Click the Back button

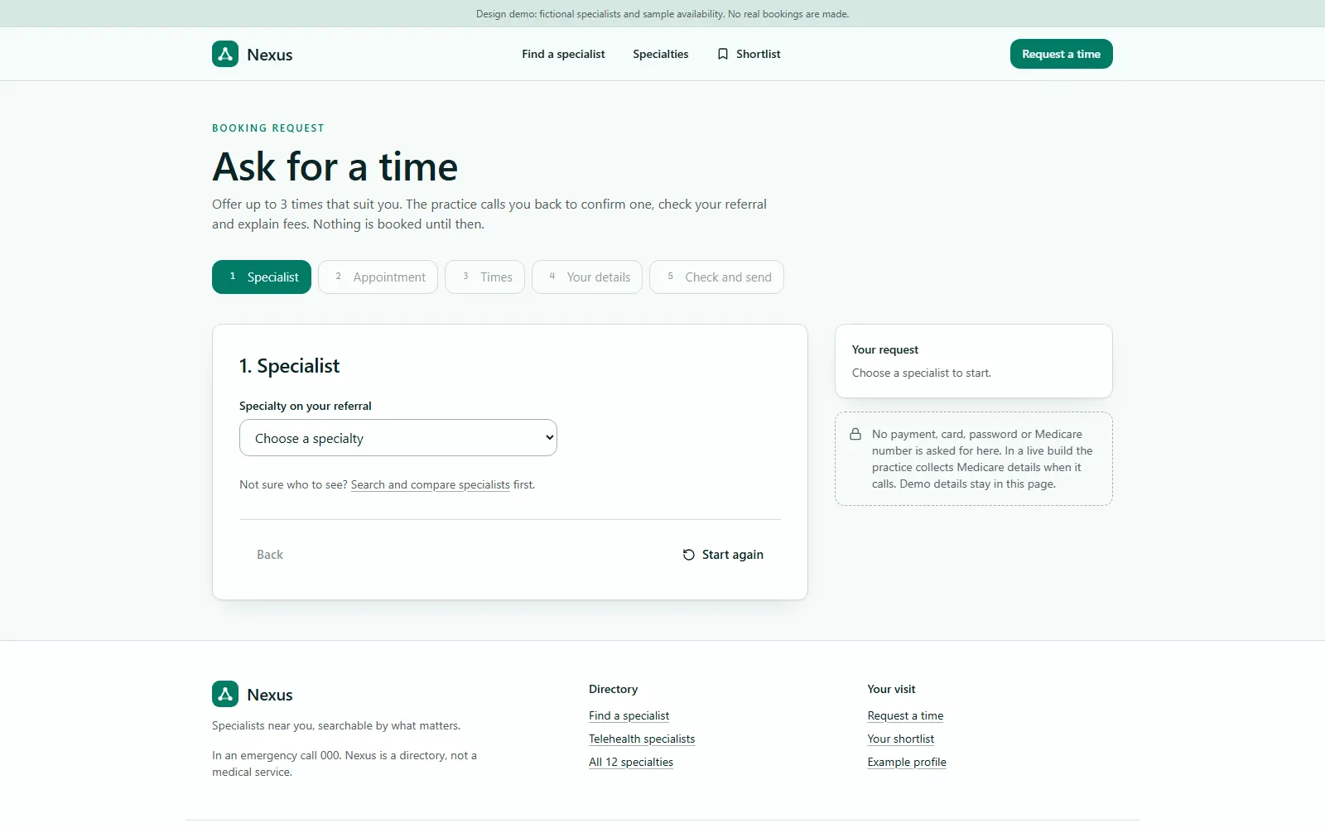(270, 555)
